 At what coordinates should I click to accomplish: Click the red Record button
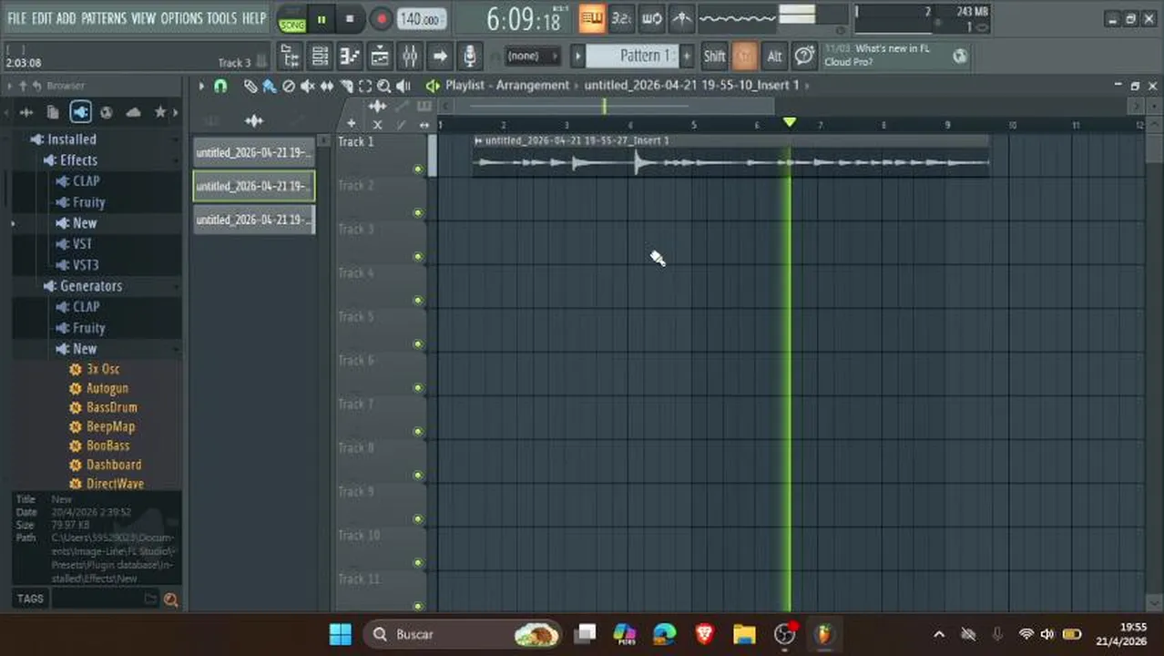tap(381, 19)
